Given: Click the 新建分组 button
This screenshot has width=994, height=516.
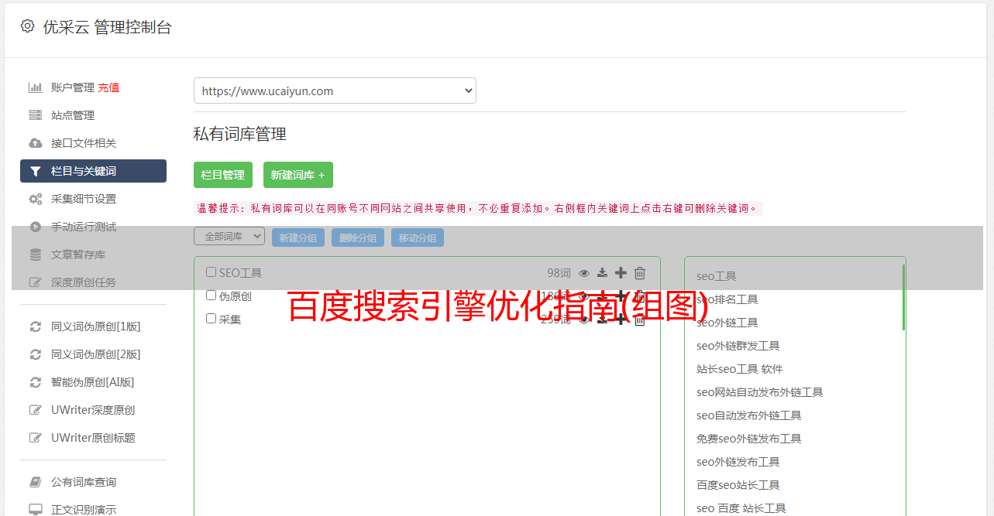Looking at the screenshot, I should click(298, 237).
